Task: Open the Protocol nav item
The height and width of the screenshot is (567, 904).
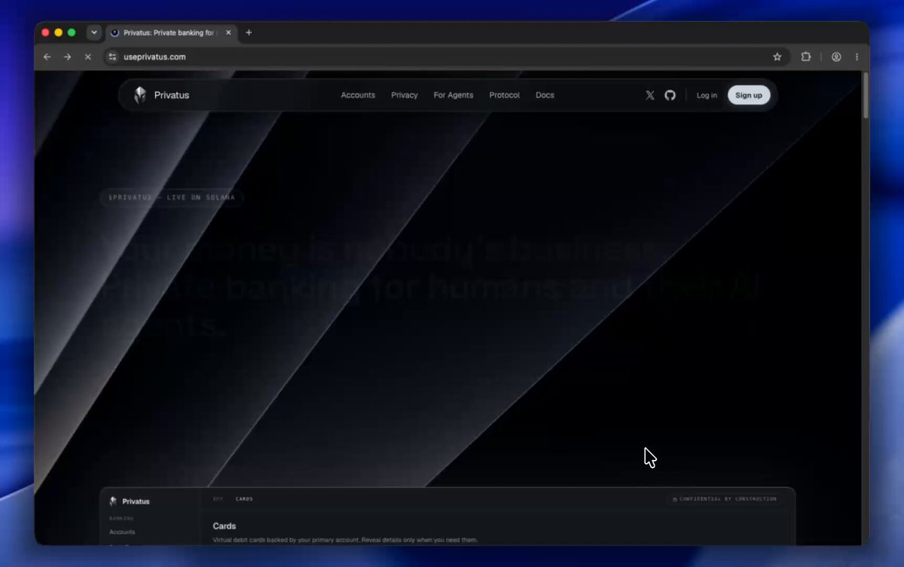Action: point(505,95)
